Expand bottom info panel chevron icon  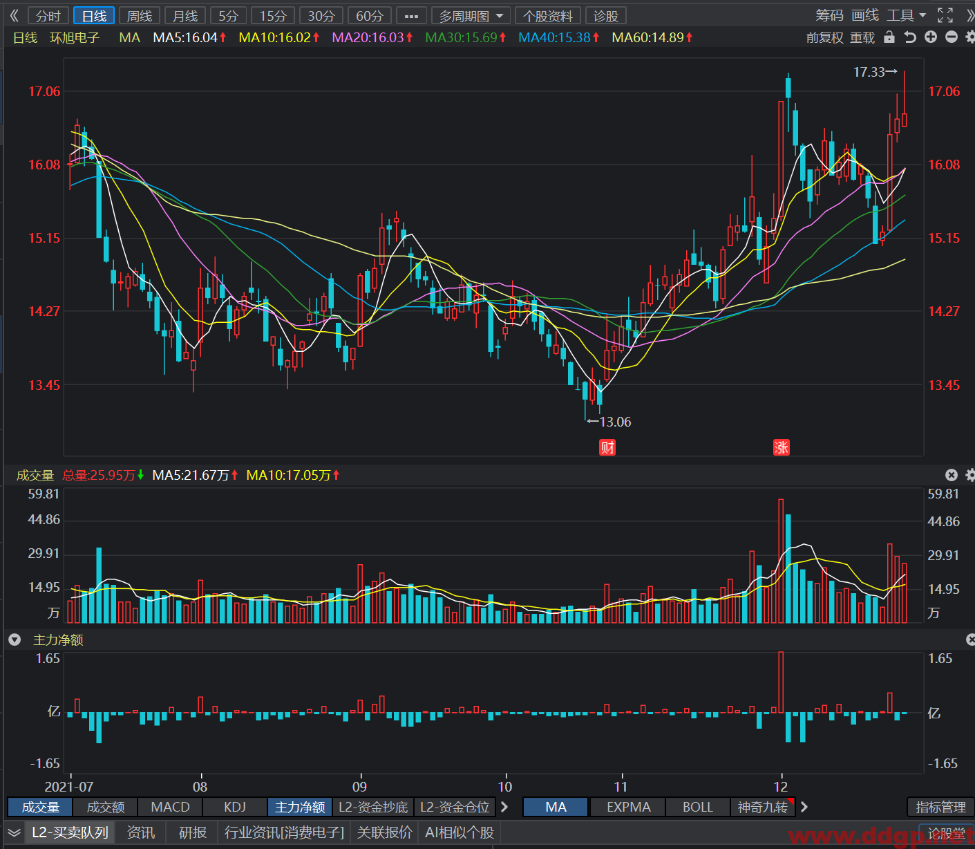[x=14, y=832]
